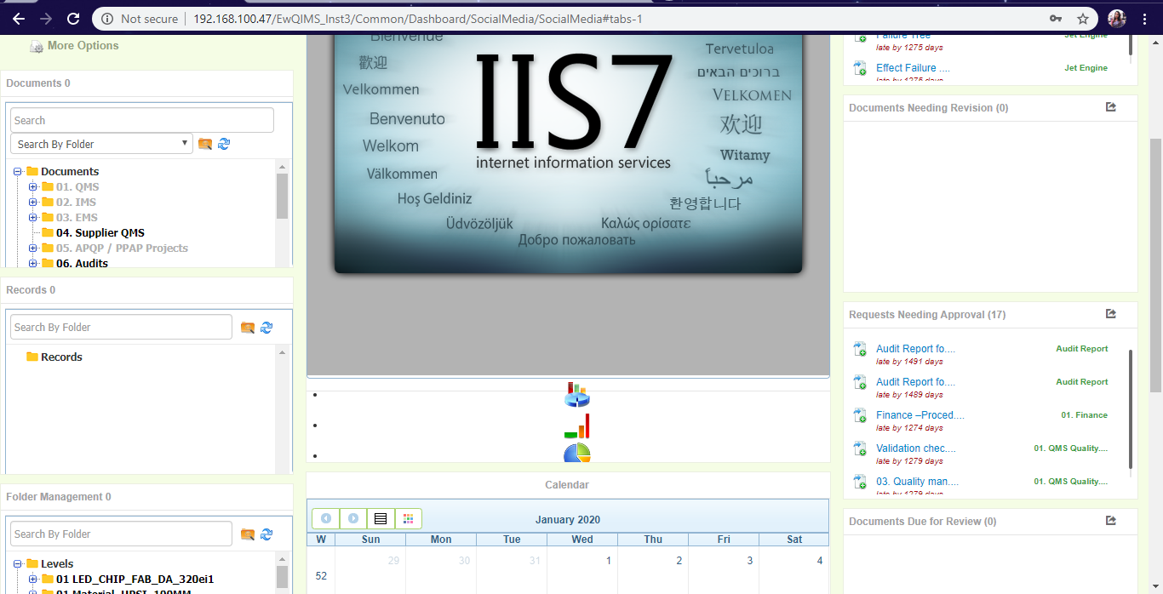Click the folder search icon in Folder Management
Viewport: 1163px width, 594px height.
click(248, 534)
